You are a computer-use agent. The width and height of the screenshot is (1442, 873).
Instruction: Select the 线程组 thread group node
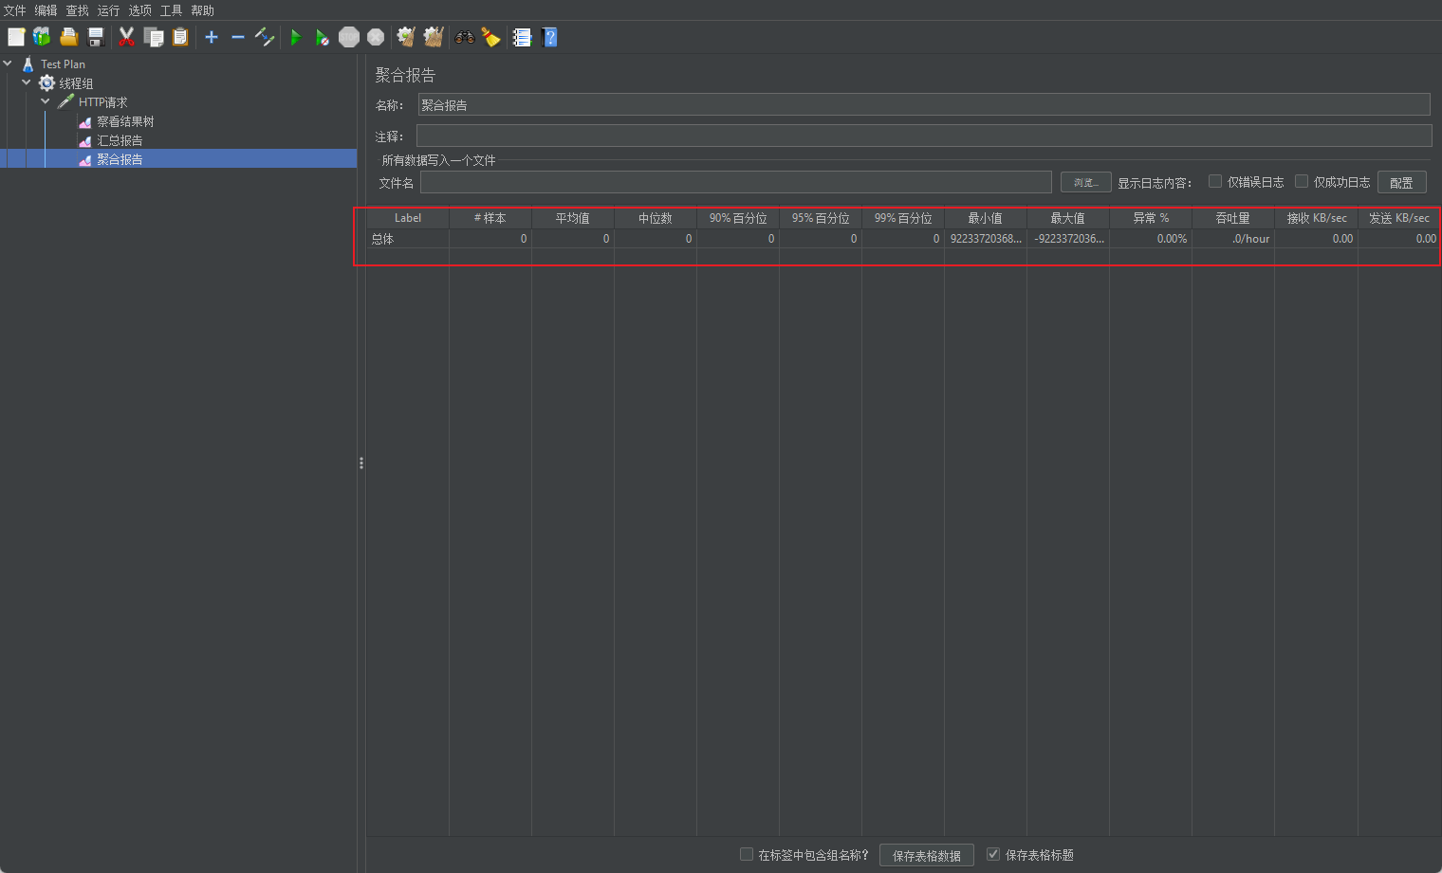tap(76, 83)
